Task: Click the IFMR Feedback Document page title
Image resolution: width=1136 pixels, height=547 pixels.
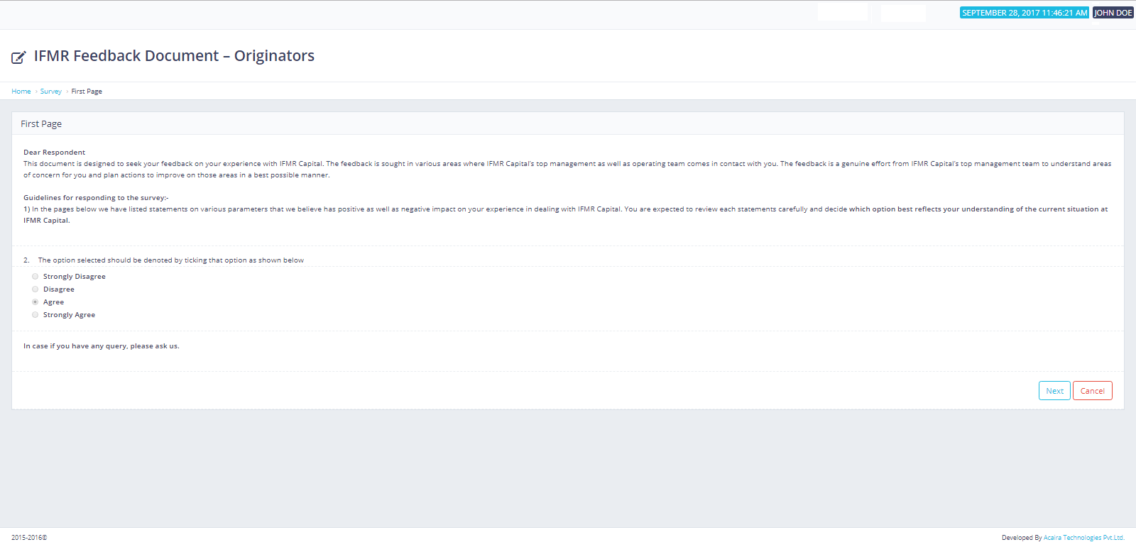Action: [174, 56]
